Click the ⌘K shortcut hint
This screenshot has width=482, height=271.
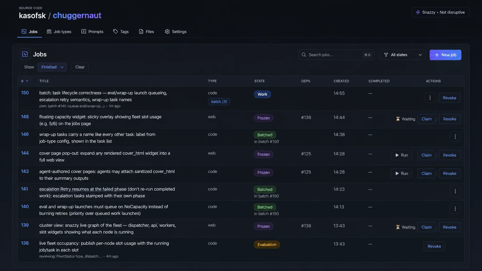[x=367, y=55]
